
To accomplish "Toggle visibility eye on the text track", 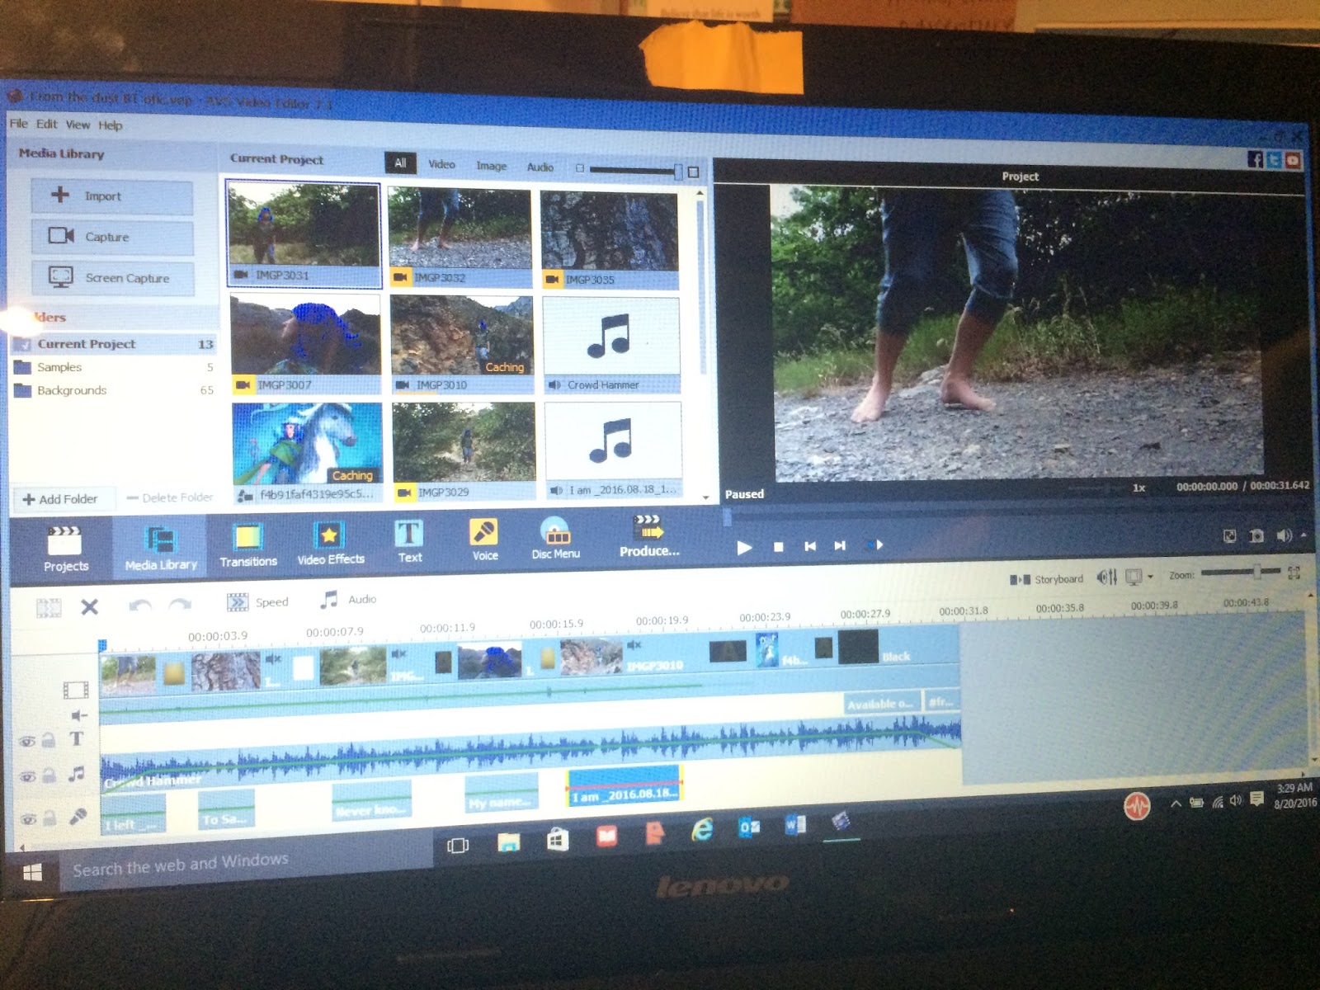I will pos(27,741).
